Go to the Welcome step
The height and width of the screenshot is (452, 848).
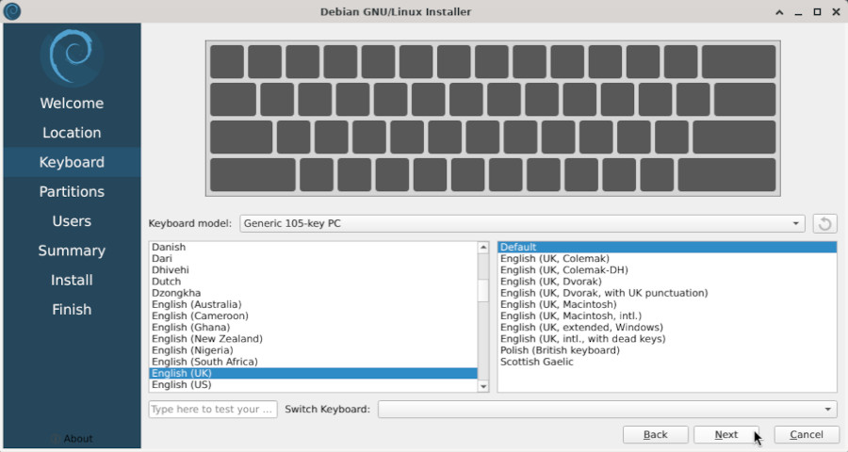click(72, 104)
